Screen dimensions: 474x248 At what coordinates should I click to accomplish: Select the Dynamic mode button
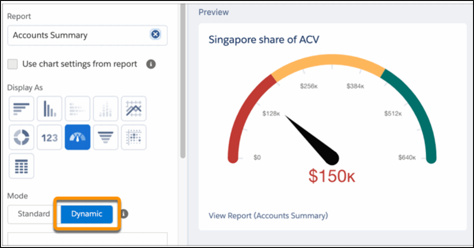pyautogui.click(x=87, y=214)
